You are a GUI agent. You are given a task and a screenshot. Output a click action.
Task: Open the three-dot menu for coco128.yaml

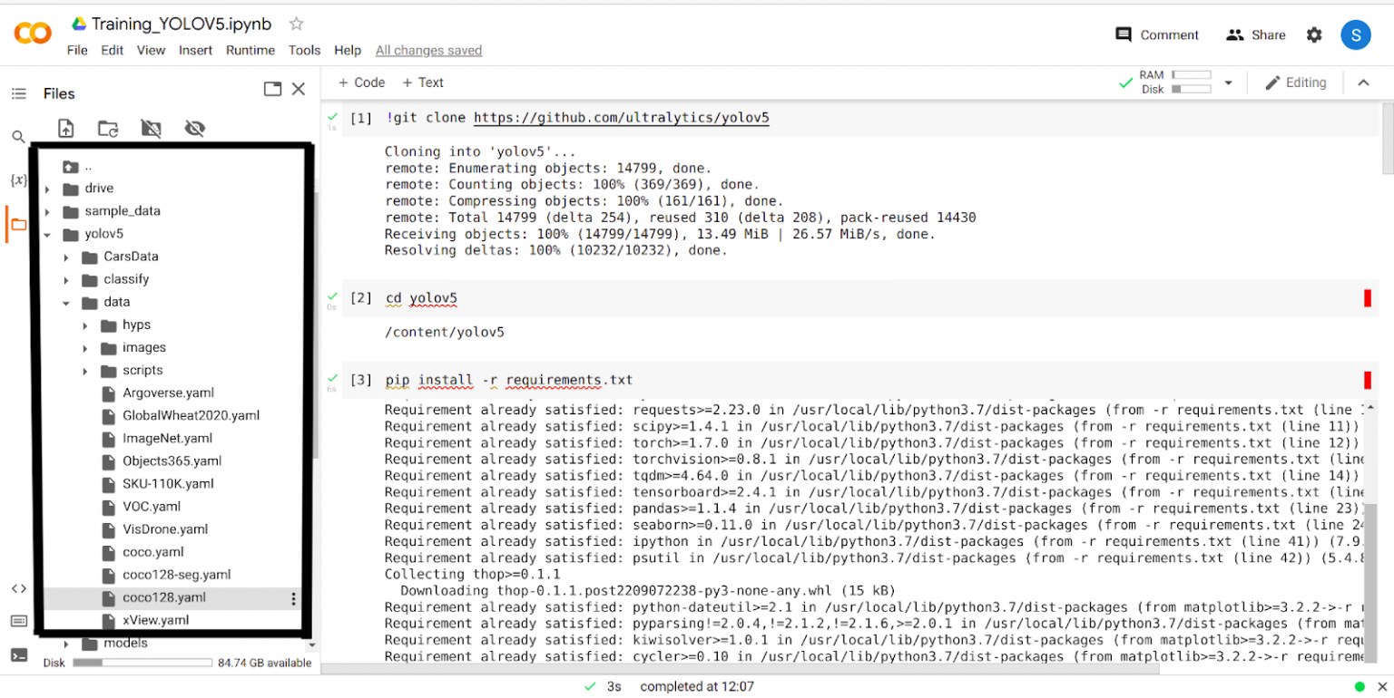click(x=294, y=596)
